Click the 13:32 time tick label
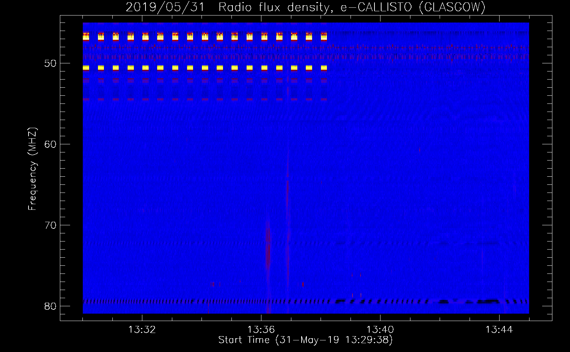The image size is (570, 352). [x=142, y=330]
